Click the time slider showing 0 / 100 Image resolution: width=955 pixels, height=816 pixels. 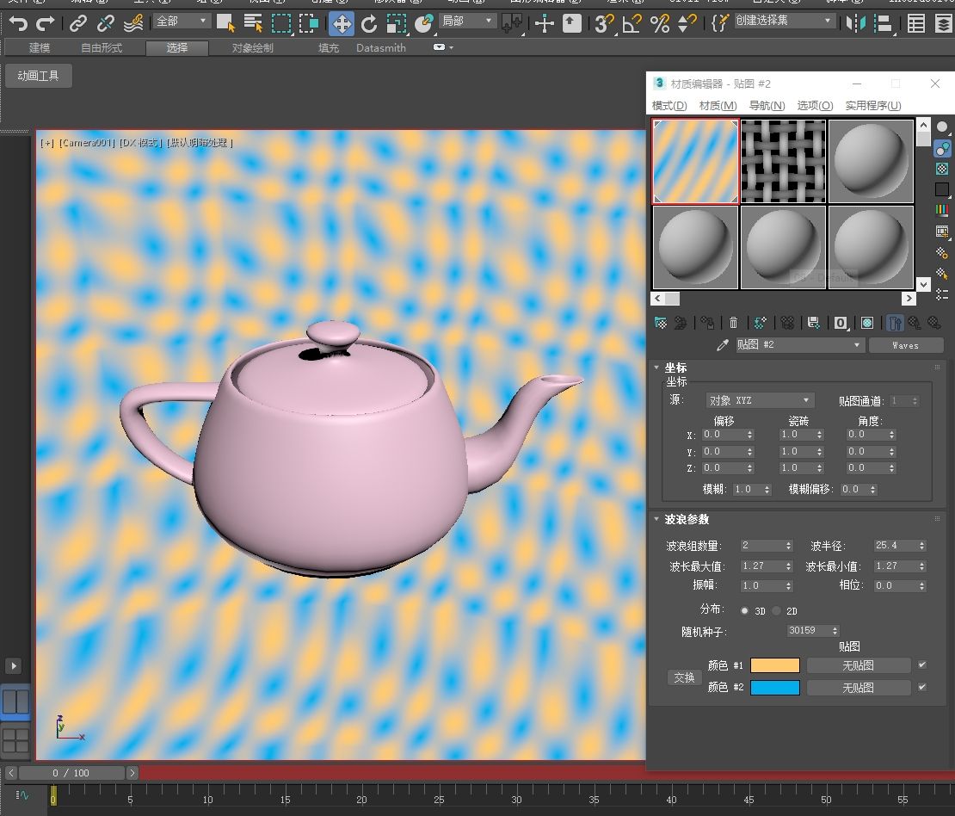coord(71,773)
